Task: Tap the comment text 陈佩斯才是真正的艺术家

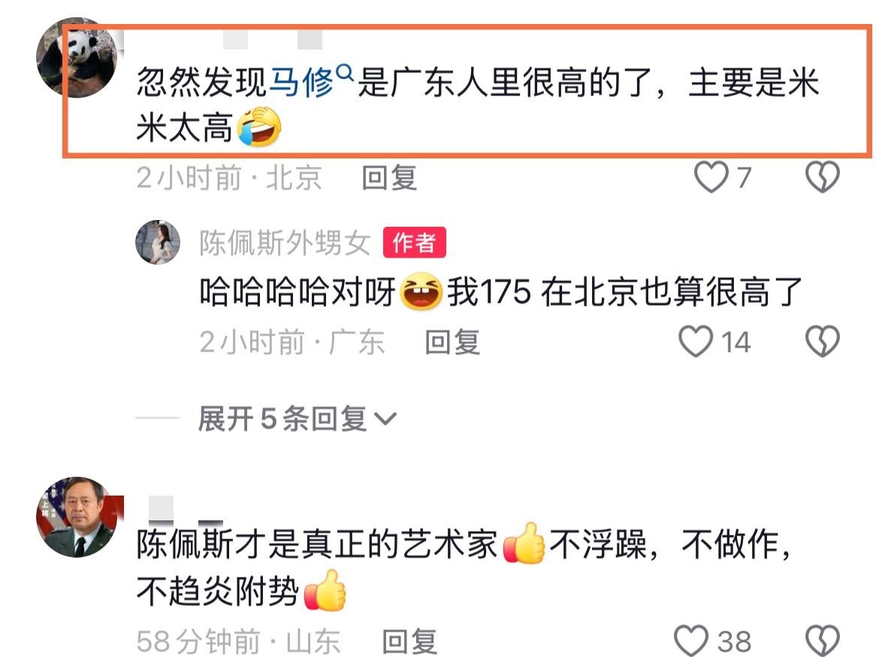Action: coord(317,544)
